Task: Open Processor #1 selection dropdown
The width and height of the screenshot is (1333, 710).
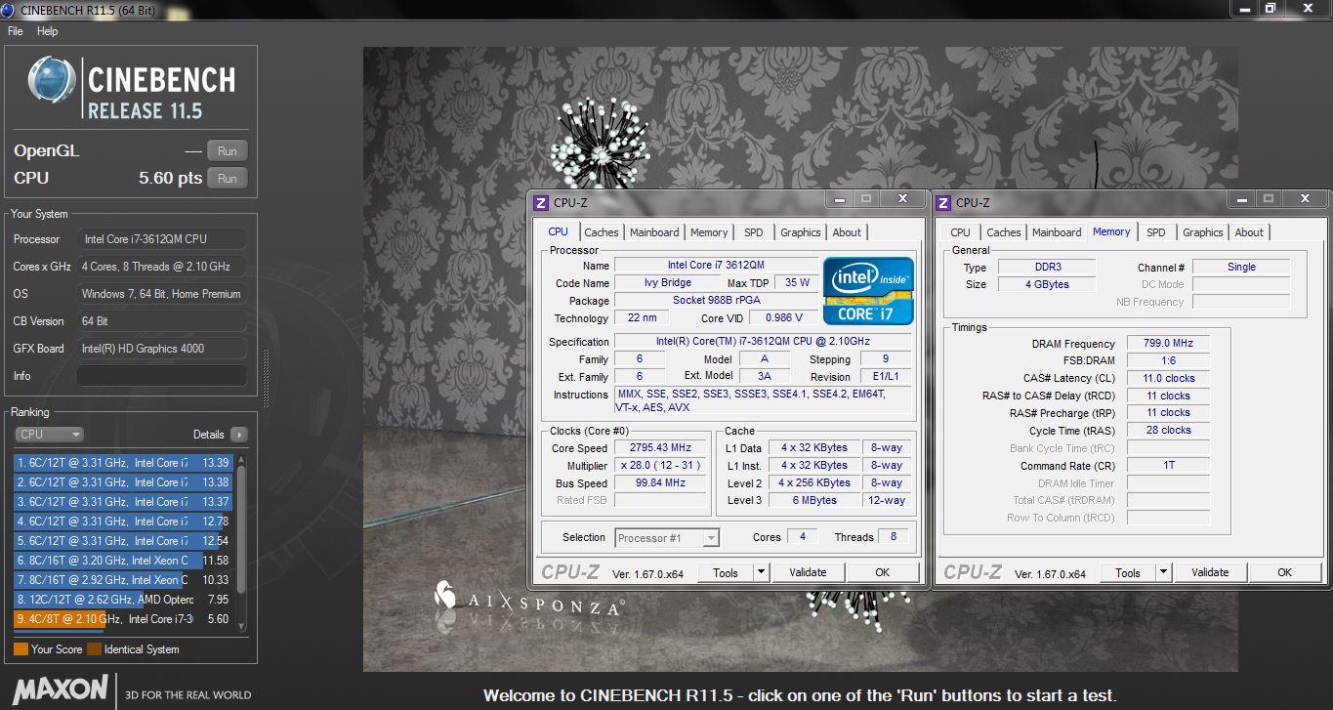Action: (667, 538)
